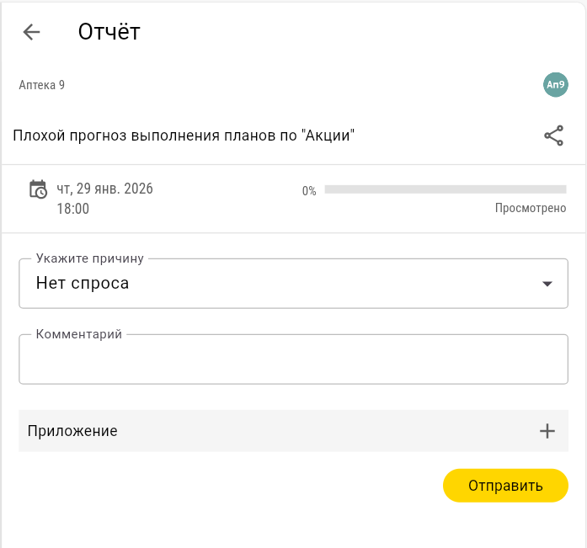
Task: Go back using the arrow icon
Action: point(32,32)
